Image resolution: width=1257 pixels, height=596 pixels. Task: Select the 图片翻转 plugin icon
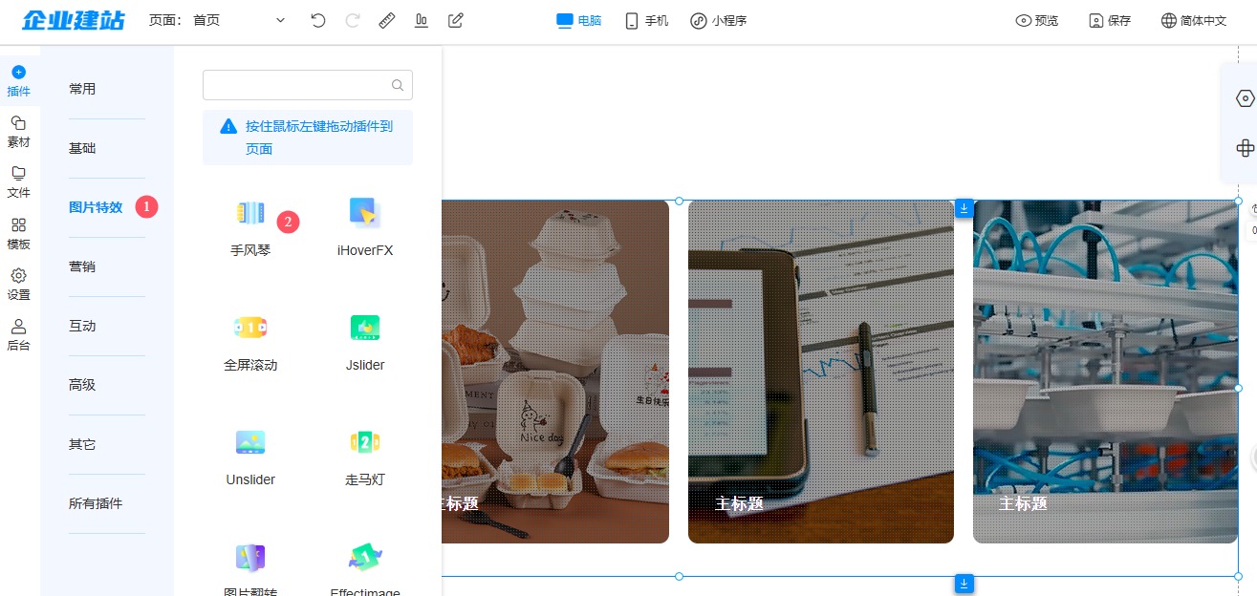coord(250,557)
